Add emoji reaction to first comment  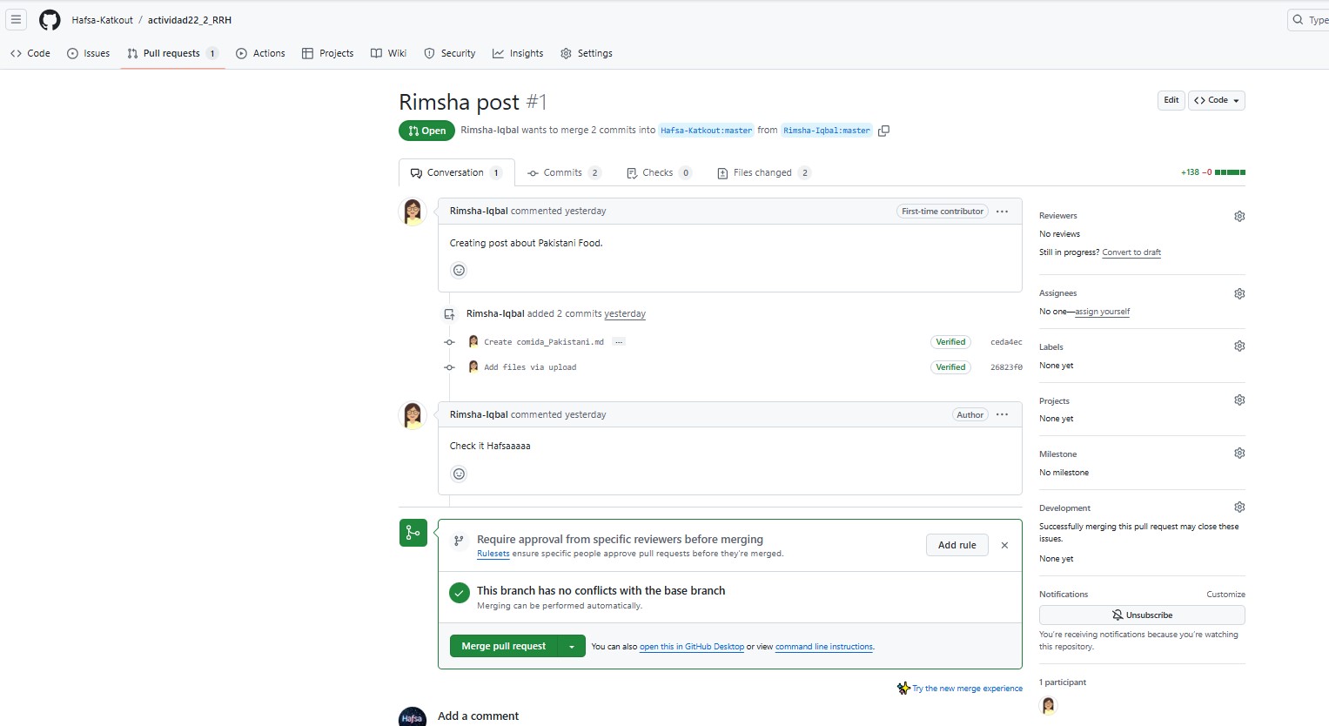tap(459, 270)
